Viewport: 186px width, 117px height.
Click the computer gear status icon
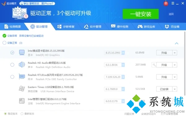click(20, 13)
